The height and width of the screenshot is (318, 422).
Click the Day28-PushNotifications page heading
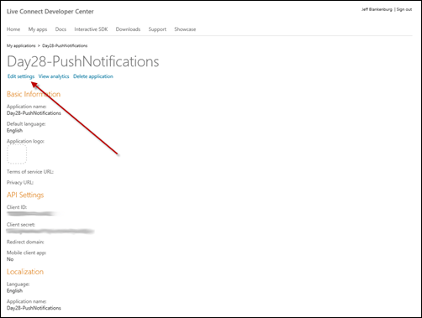pyautogui.click(x=83, y=61)
